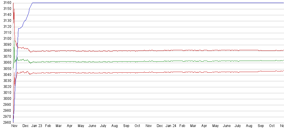
Task: Click the Jan 23 label on the time axis
Action: click(x=37, y=126)
